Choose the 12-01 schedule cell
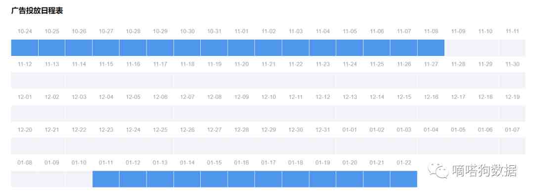Screen dimensions: 534x194 [25, 113]
